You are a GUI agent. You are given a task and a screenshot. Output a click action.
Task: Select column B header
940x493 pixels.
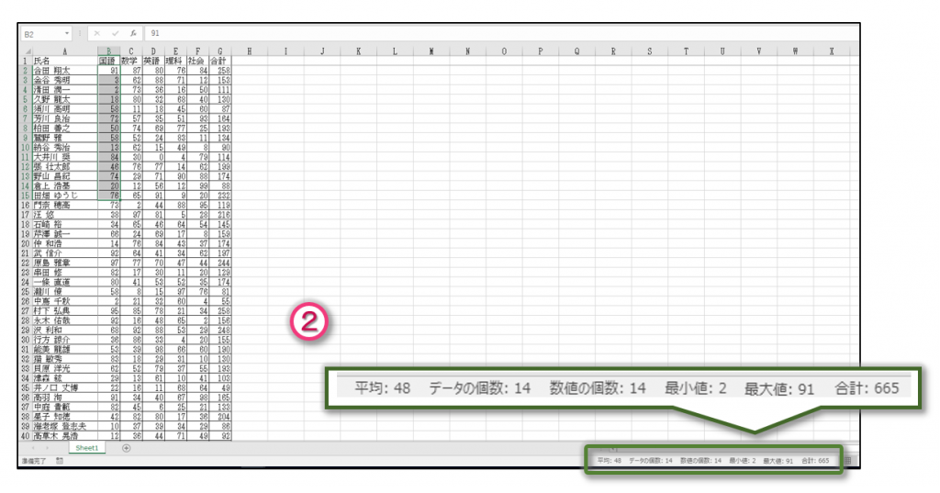109,51
